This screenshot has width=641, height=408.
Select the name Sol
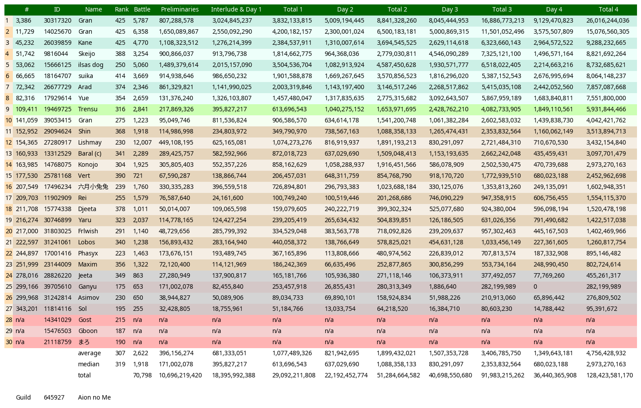pyautogui.click(x=83, y=309)
